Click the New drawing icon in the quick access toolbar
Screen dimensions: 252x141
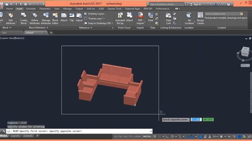[x=7, y=4]
